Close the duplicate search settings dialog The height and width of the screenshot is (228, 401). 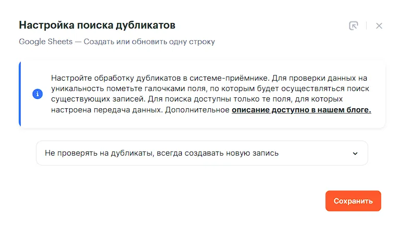tap(379, 26)
